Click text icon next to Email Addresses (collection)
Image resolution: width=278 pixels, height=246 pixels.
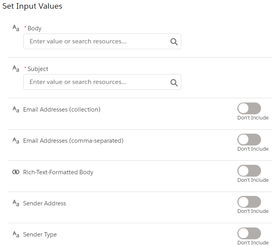point(16,109)
